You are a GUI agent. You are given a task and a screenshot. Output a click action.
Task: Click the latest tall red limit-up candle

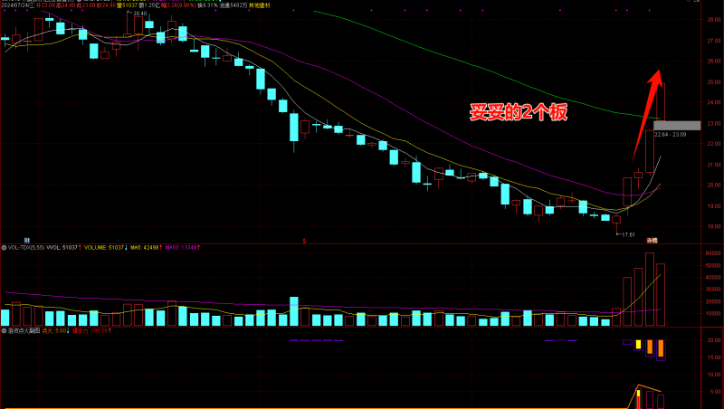click(661, 101)
